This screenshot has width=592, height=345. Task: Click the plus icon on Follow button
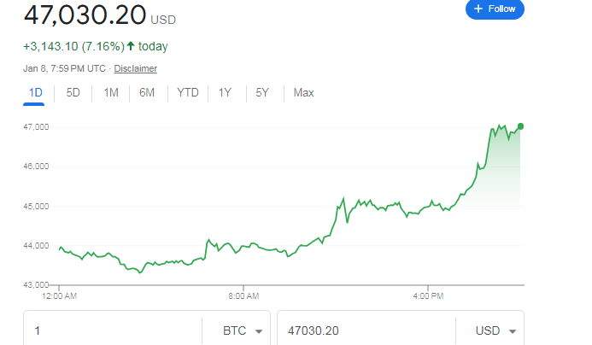(x=478, y=9)
